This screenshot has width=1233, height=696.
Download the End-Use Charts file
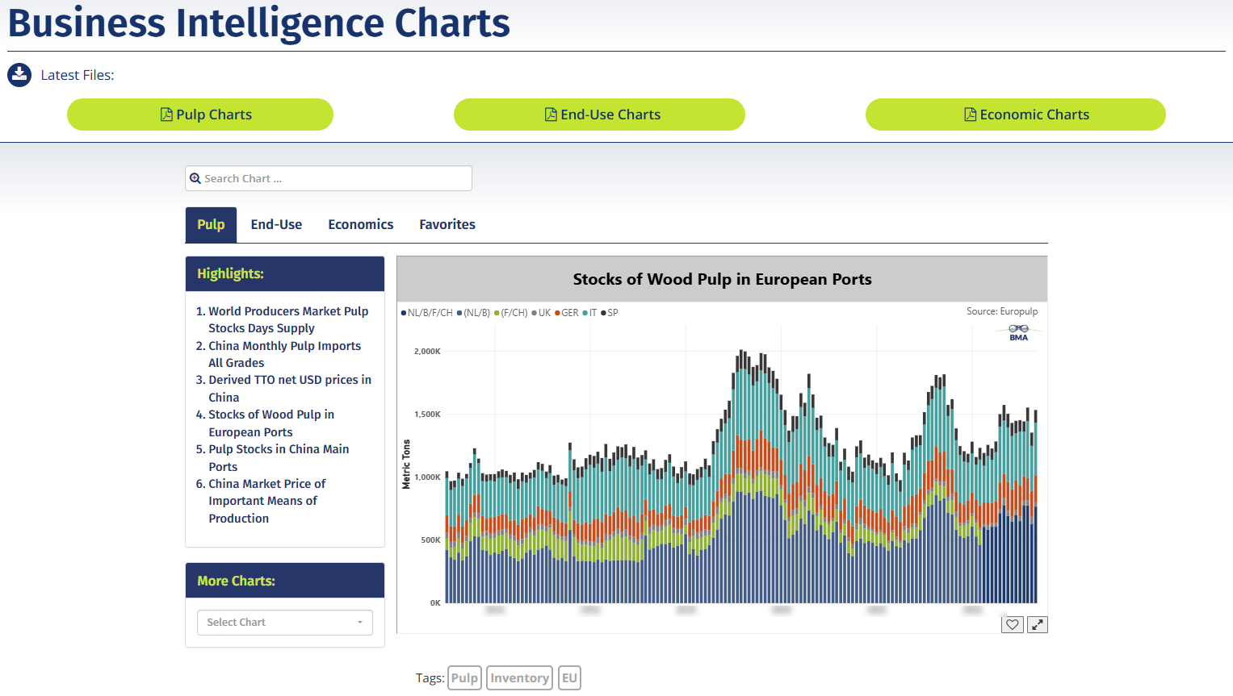[x=599, y=115]
